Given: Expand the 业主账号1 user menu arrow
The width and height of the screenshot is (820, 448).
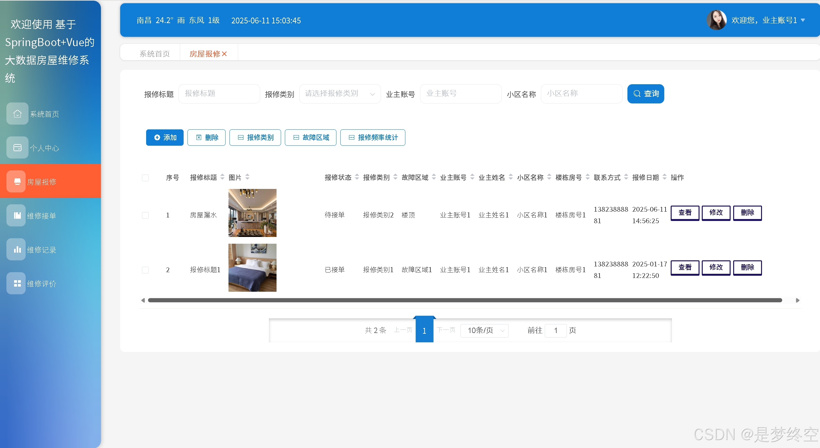Looking at the screenshot, I should point(803,20).
